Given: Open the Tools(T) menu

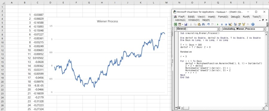Looking at the screenshot, I should point(257,17).
